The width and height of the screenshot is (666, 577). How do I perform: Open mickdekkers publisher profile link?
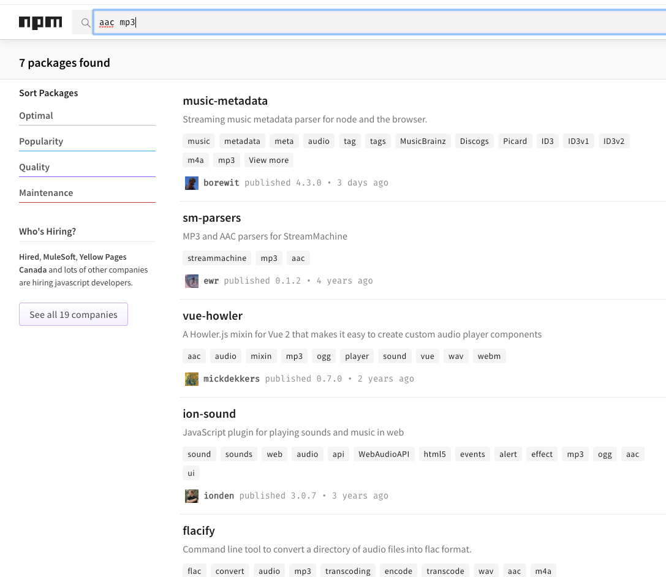click(x=232, y=379)
